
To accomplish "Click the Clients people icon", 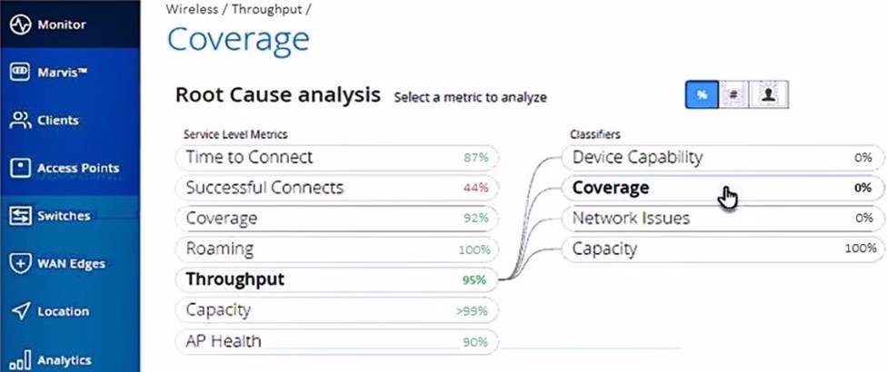I will tap(20, 120).
